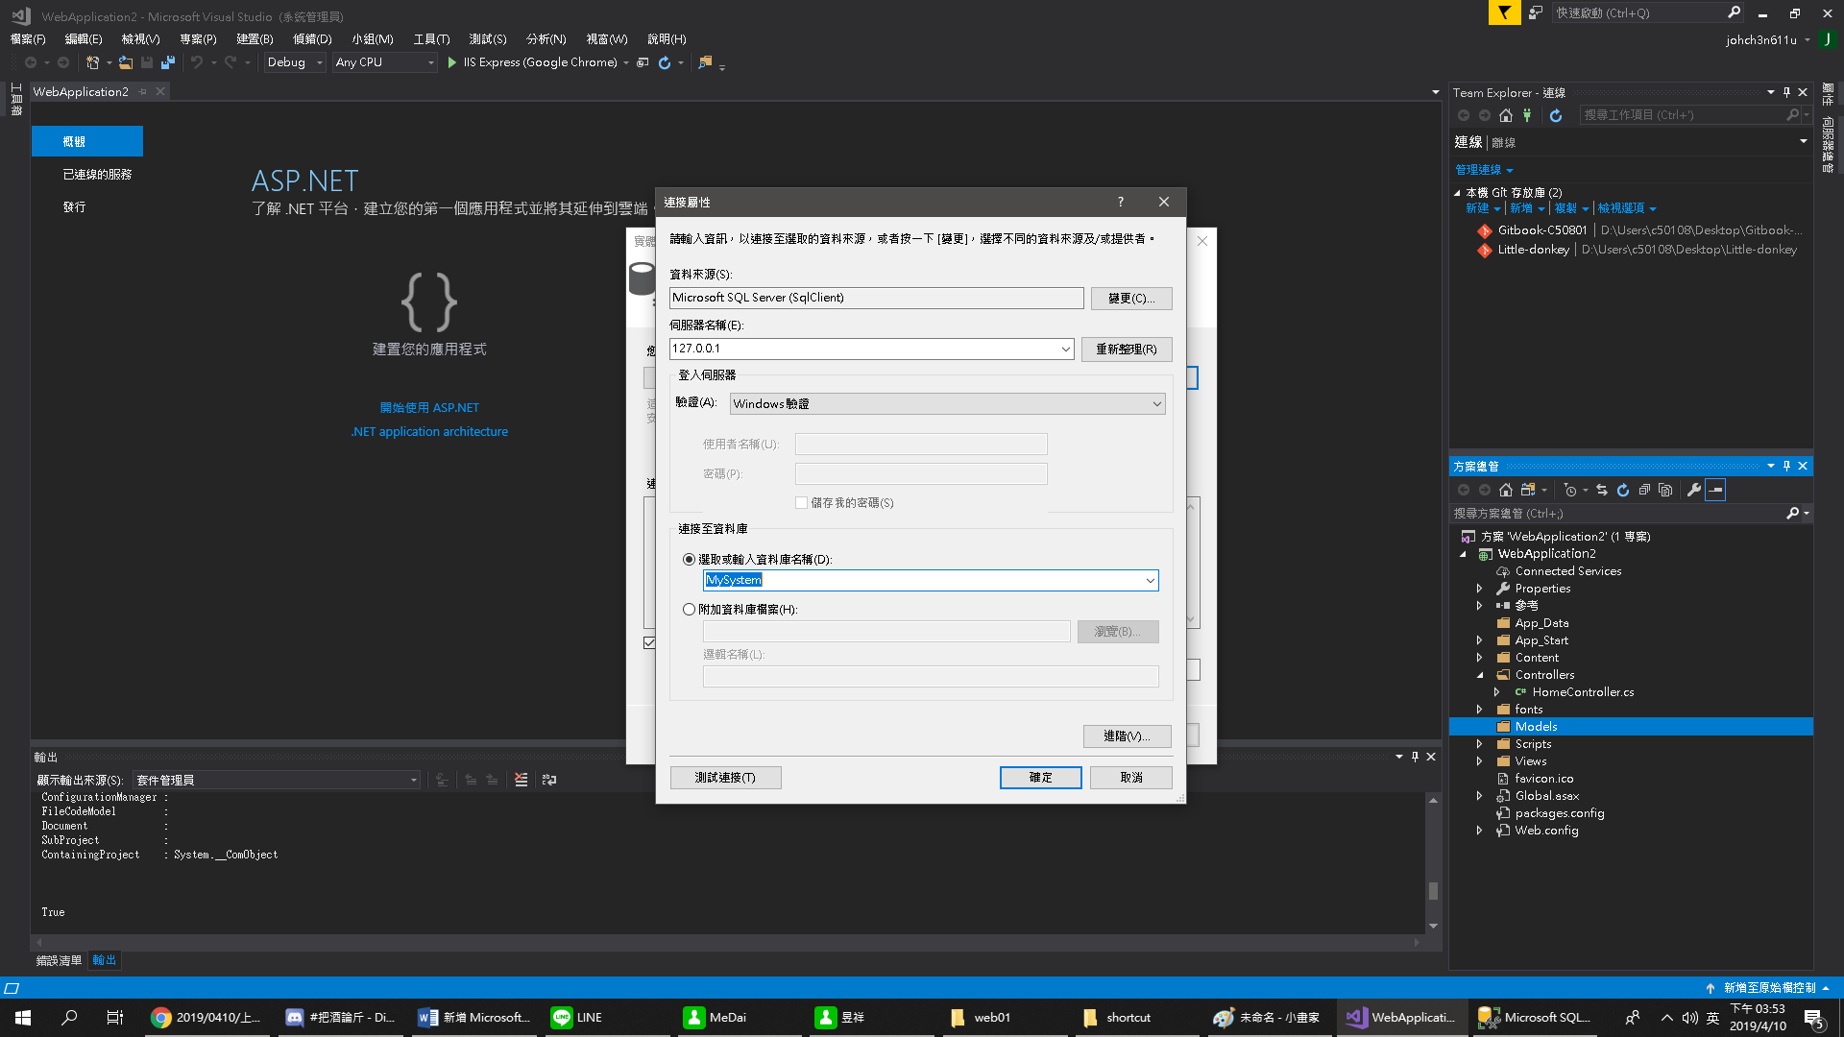Expand the Properties node in Solution Explorer

coord(1479,589)
